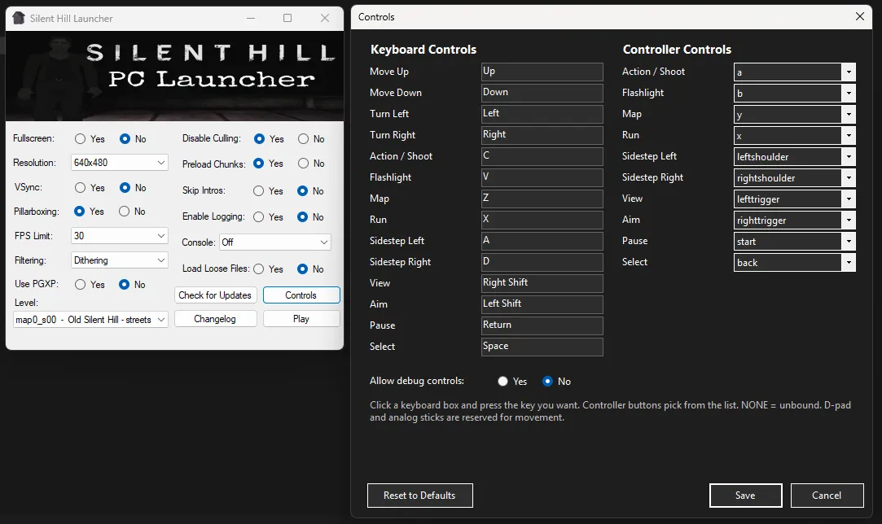The image size is (882, 524).
Task: Close the Silent Hill Launcher window
Action: 325,18
